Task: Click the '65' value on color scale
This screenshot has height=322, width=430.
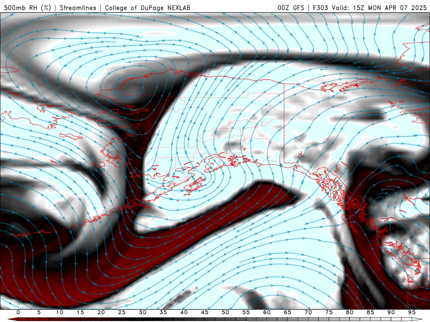Action: point(288,312)
